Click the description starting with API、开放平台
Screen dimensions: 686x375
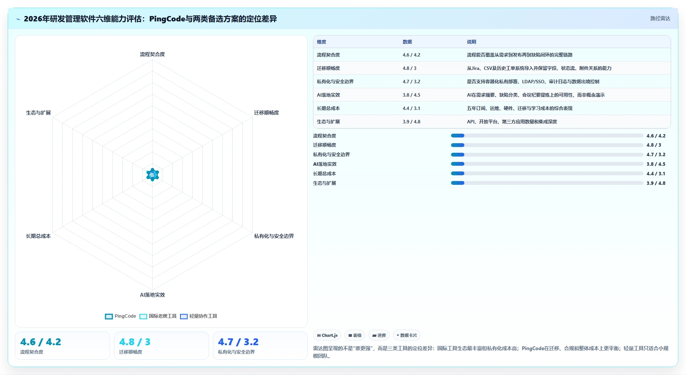tap(512, 122)
